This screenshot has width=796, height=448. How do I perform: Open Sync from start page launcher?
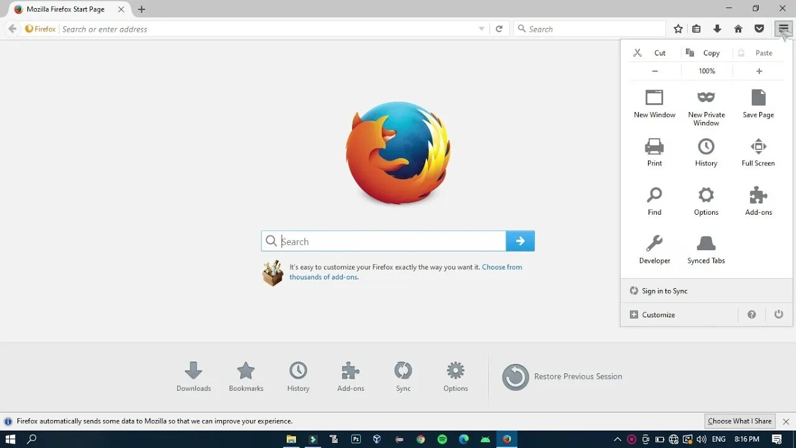pos(403,377)
